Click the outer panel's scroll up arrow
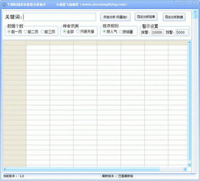 [194, 12]
